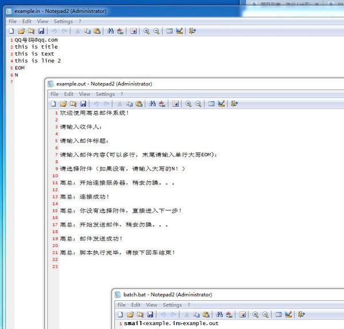Click Copy icon in example.in toolbar
344x329 pixels.
87,31
